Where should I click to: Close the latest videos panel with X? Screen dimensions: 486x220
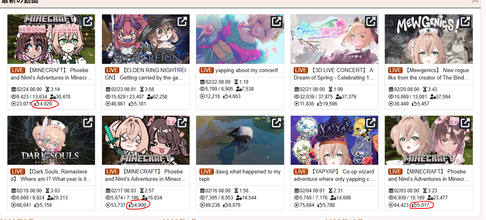[475, 1]
